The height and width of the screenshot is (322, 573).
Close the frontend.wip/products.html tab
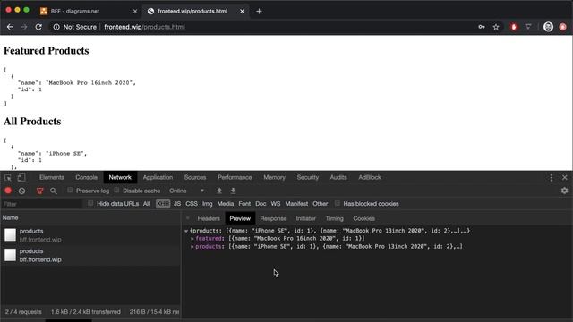[x=242, y=12]
